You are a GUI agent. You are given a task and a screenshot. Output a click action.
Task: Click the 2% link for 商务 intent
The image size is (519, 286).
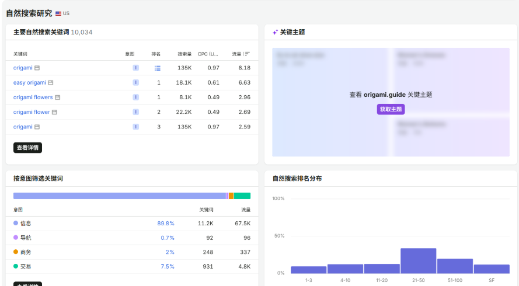(x=170, y=252)
